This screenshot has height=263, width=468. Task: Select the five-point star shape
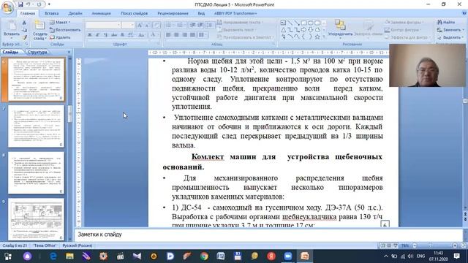click(317, 37)
